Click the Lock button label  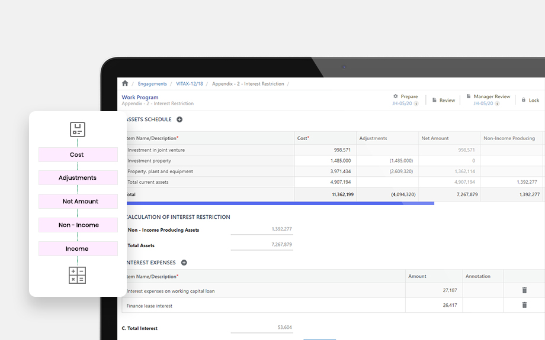[534, 101]
